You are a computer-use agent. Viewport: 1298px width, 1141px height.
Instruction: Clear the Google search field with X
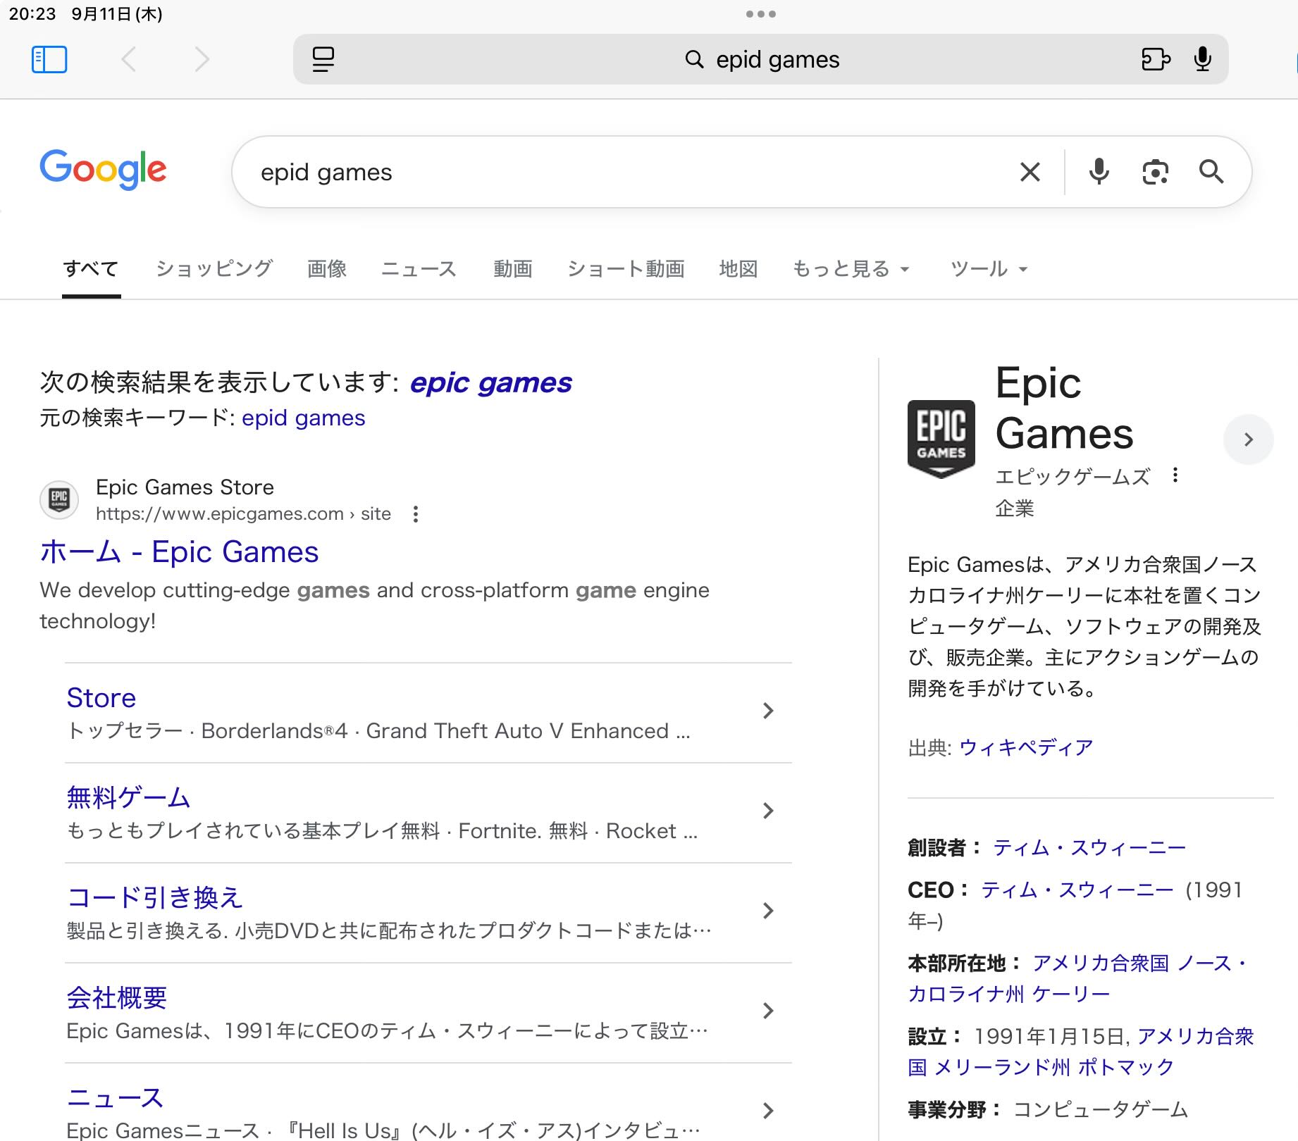click(1030, 172)
